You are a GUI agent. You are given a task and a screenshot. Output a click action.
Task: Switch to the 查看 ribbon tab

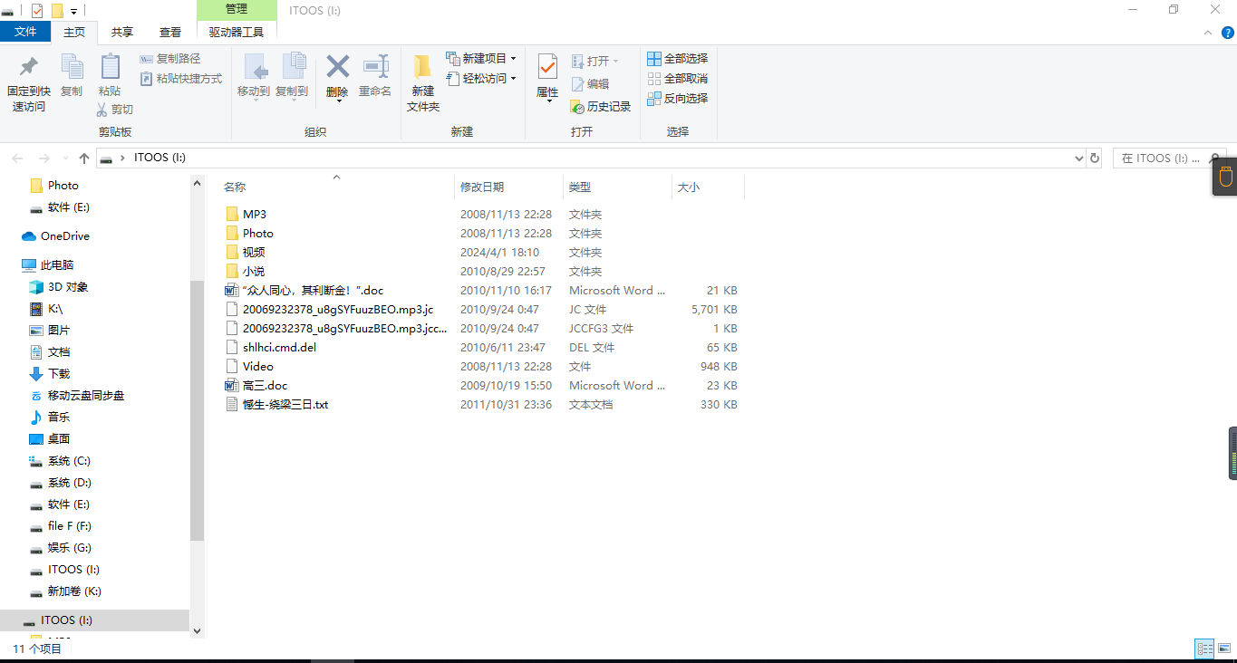click(x=170, y=32)
